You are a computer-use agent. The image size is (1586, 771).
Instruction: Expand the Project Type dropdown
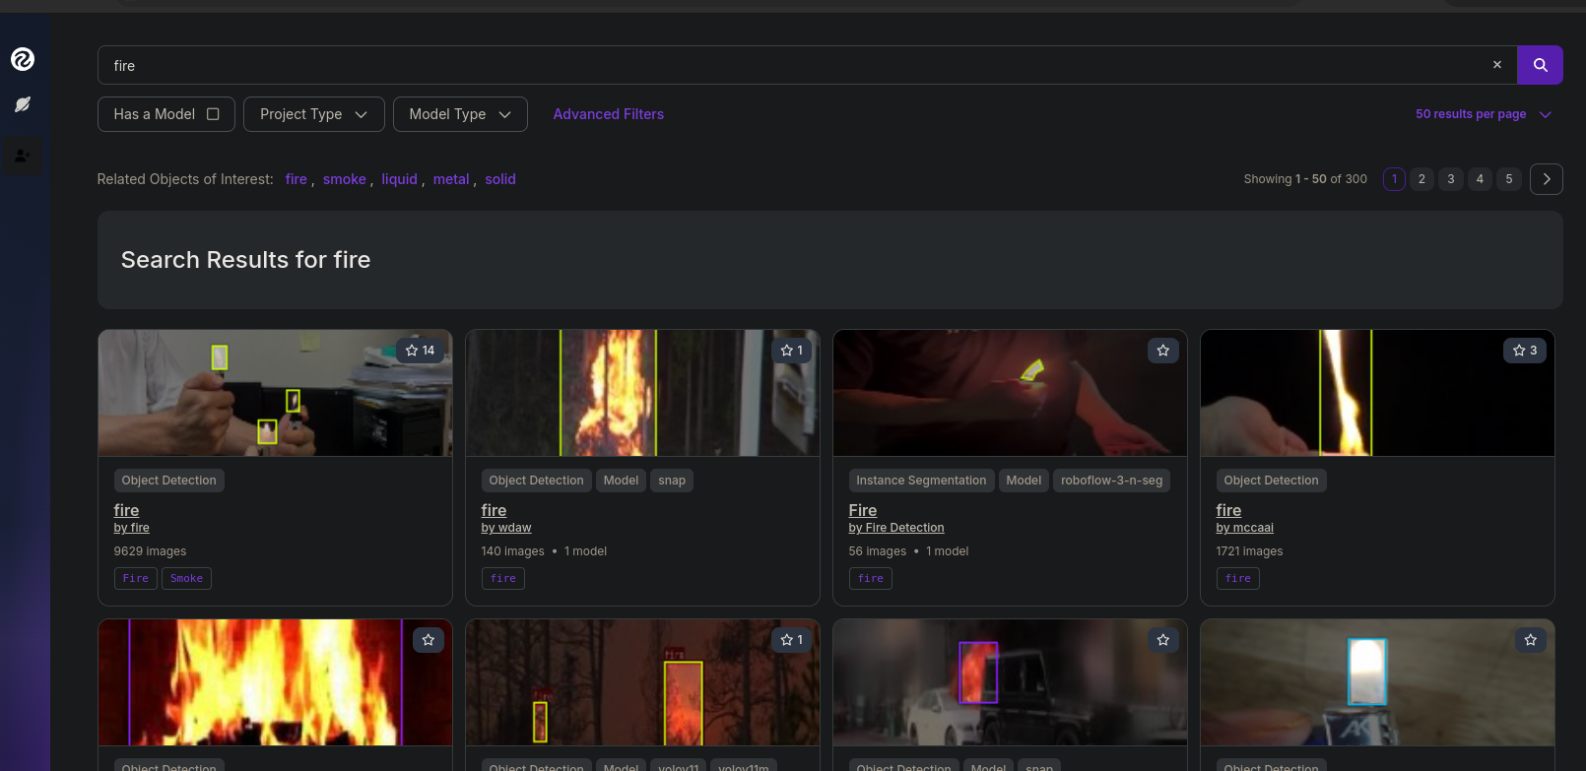coord(313,114)
